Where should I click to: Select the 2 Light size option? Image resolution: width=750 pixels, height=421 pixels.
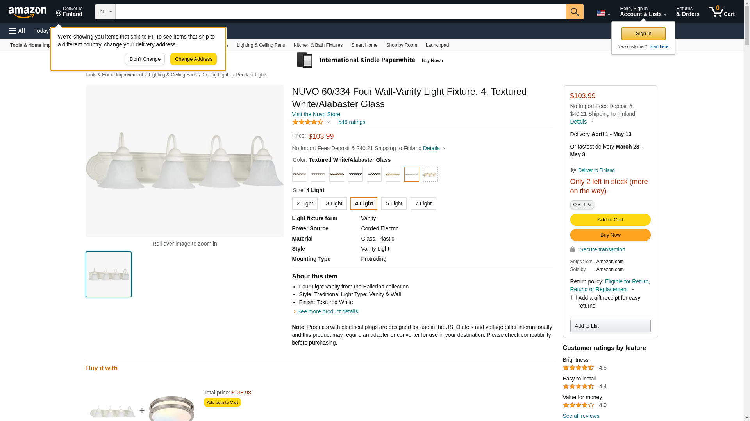pos(305,203)
